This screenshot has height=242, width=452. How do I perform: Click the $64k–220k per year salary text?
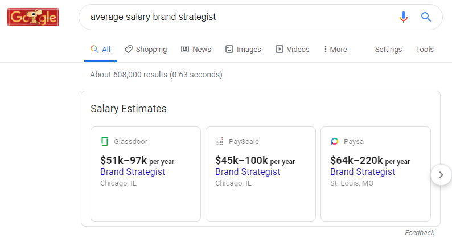[x=370, y=161]
